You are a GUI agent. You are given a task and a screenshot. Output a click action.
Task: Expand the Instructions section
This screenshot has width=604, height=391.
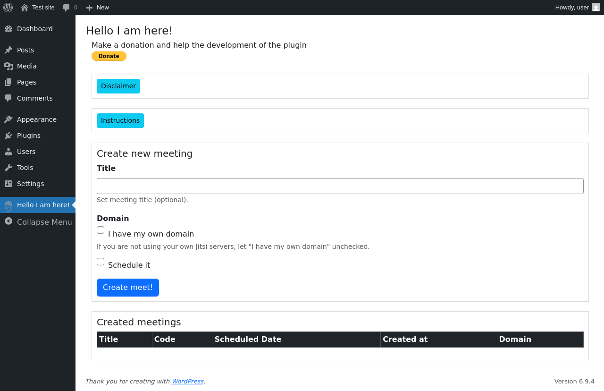pyautogui.click(x=120, y=120)
